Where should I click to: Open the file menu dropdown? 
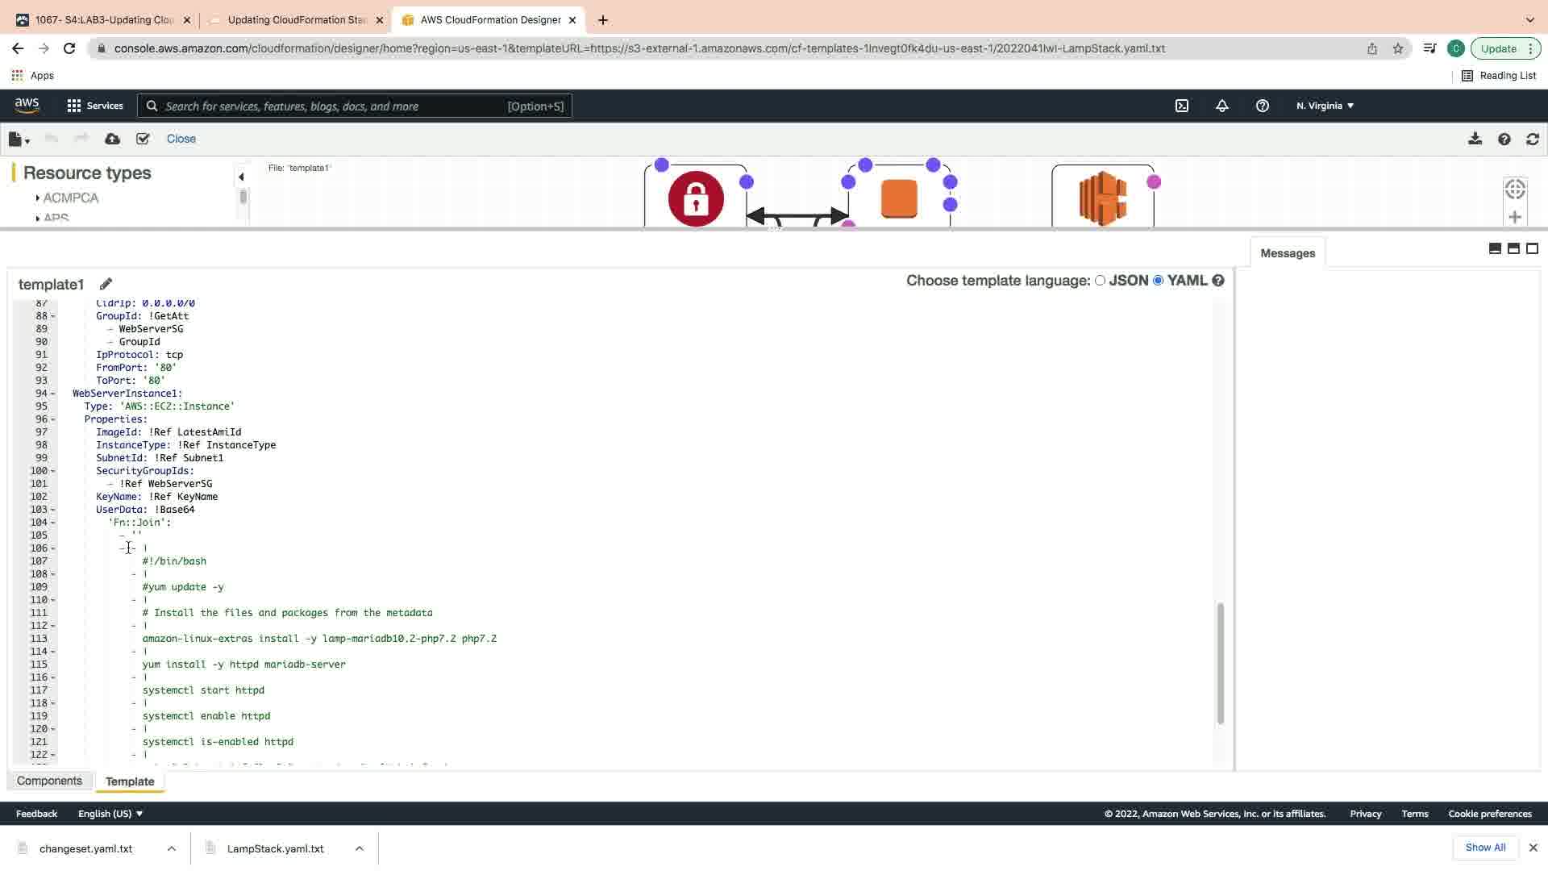19,140
